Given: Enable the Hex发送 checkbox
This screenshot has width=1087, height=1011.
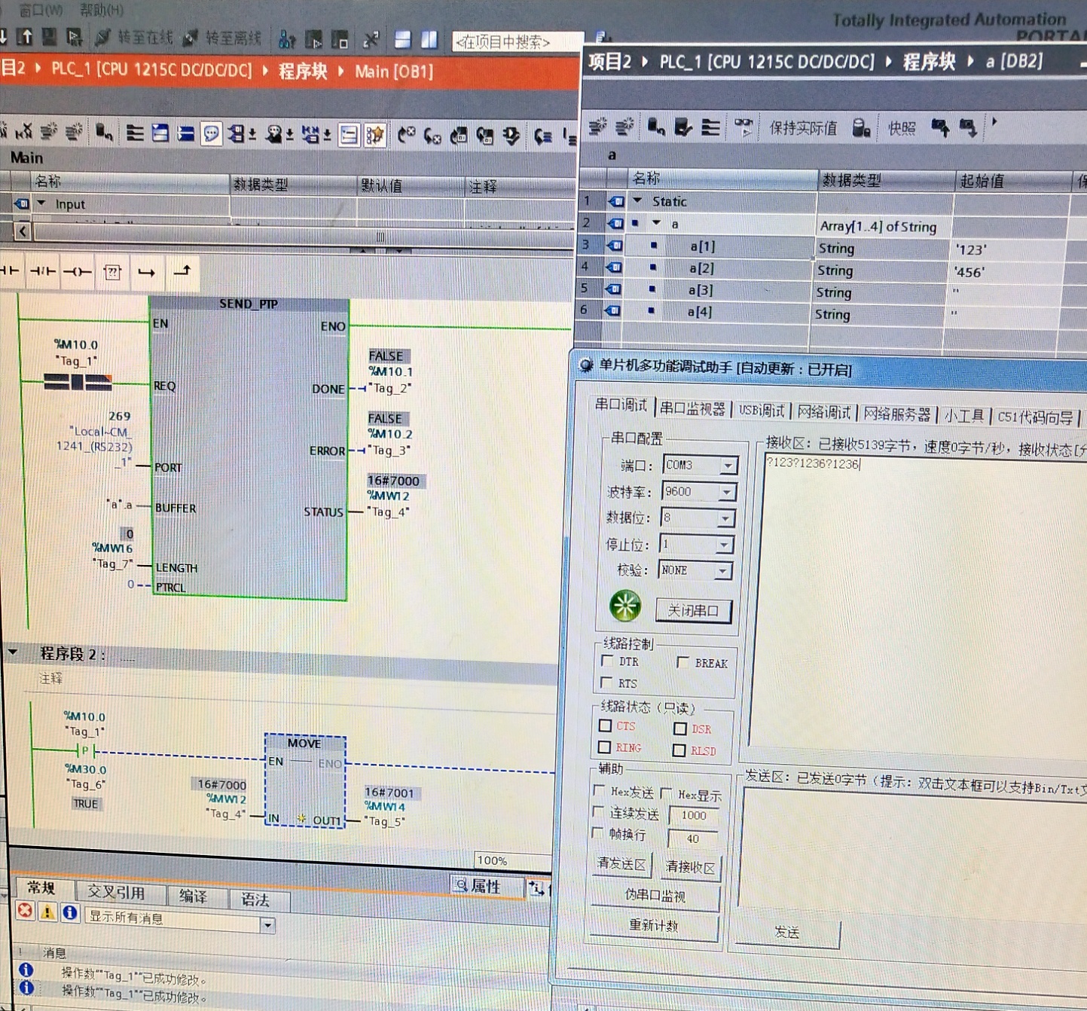Looking at the screenshot, I should [600, 790].
